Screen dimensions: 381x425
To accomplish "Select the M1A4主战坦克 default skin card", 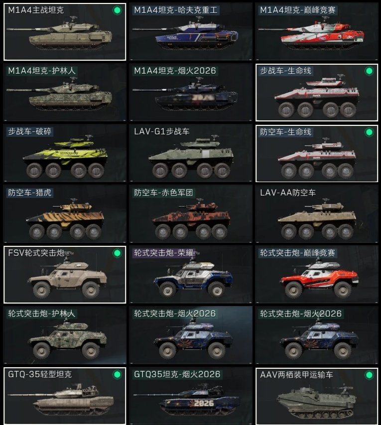I will [65, 32].
